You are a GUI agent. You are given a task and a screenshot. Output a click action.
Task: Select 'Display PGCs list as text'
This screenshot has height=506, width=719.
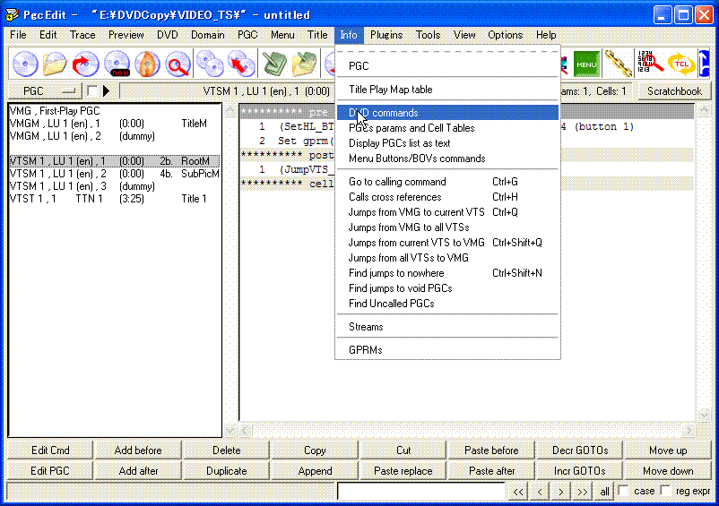pos(447,143)
